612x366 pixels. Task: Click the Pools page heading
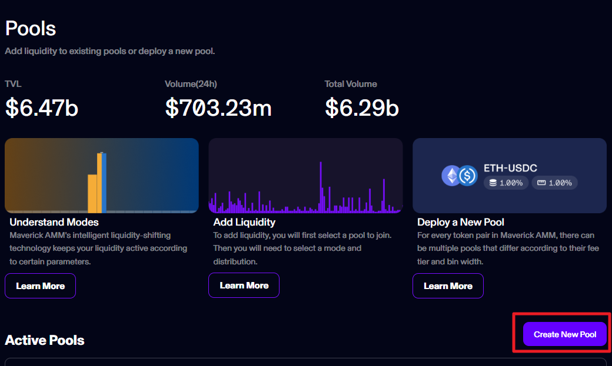[31, 28]
